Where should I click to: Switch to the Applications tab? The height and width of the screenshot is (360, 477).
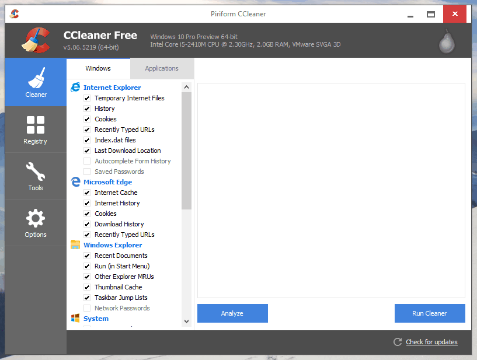(162, 68)
